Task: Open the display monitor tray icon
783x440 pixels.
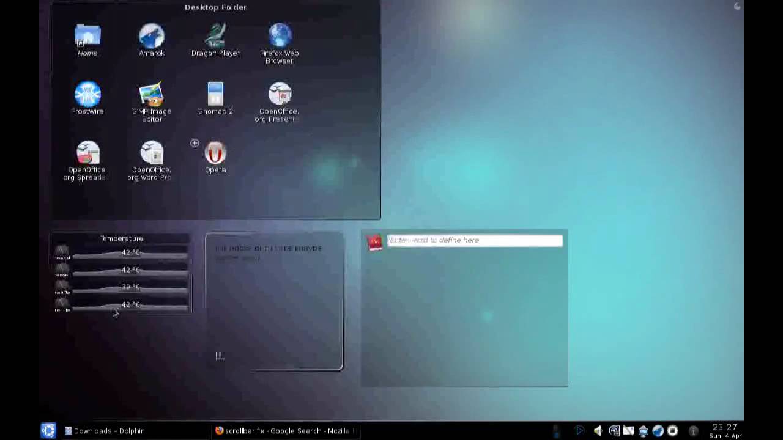Action: pyautogui.click(x=644, y=431)
